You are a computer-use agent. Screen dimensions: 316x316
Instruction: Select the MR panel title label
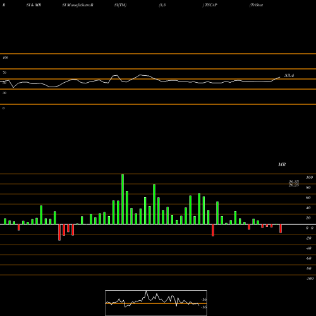click(282, 164)
